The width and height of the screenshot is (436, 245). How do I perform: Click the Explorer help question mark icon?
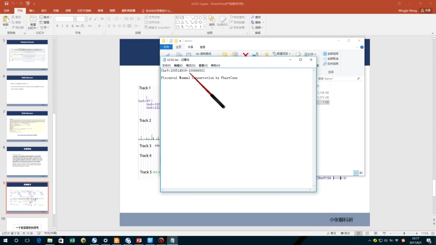pyautogui.click(x=362, y=47)
